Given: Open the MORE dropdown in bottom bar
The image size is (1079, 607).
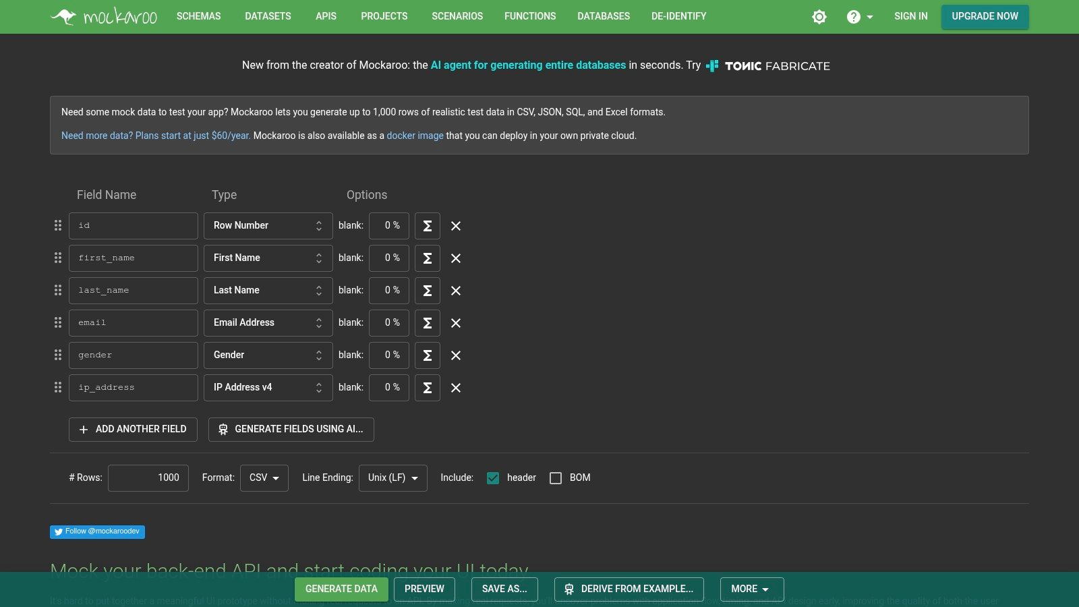Looking at the screenshot, I should click(x=751, y=589).
